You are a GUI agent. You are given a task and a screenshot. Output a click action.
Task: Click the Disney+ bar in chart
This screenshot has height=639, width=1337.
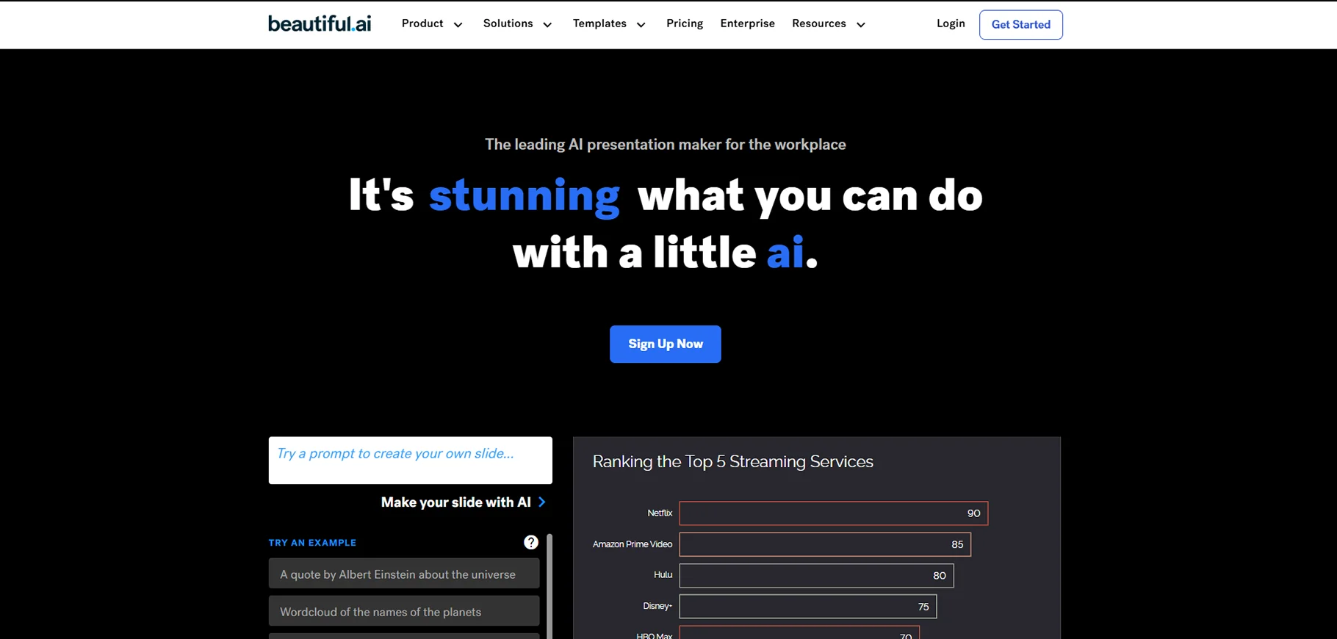[808, 607]
